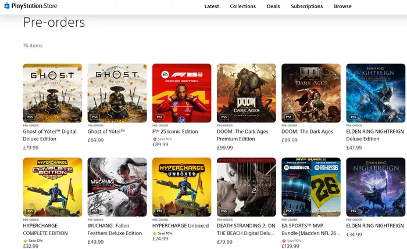Click the £47.99 price text
Viewport: 407px width, 249px height.
354,147
